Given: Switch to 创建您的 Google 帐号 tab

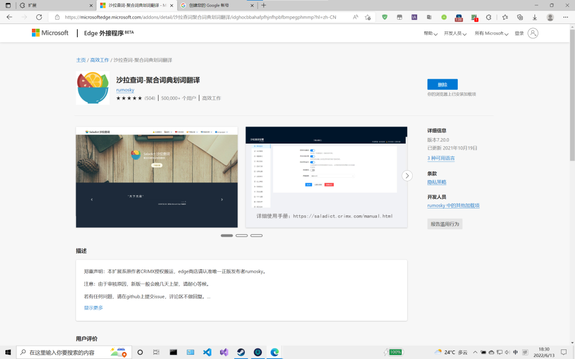Looking at the screenshot, I should click(x=217, y=5).
